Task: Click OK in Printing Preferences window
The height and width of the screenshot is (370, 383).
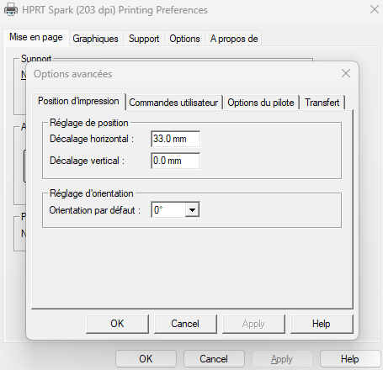Action: point(146,359)
